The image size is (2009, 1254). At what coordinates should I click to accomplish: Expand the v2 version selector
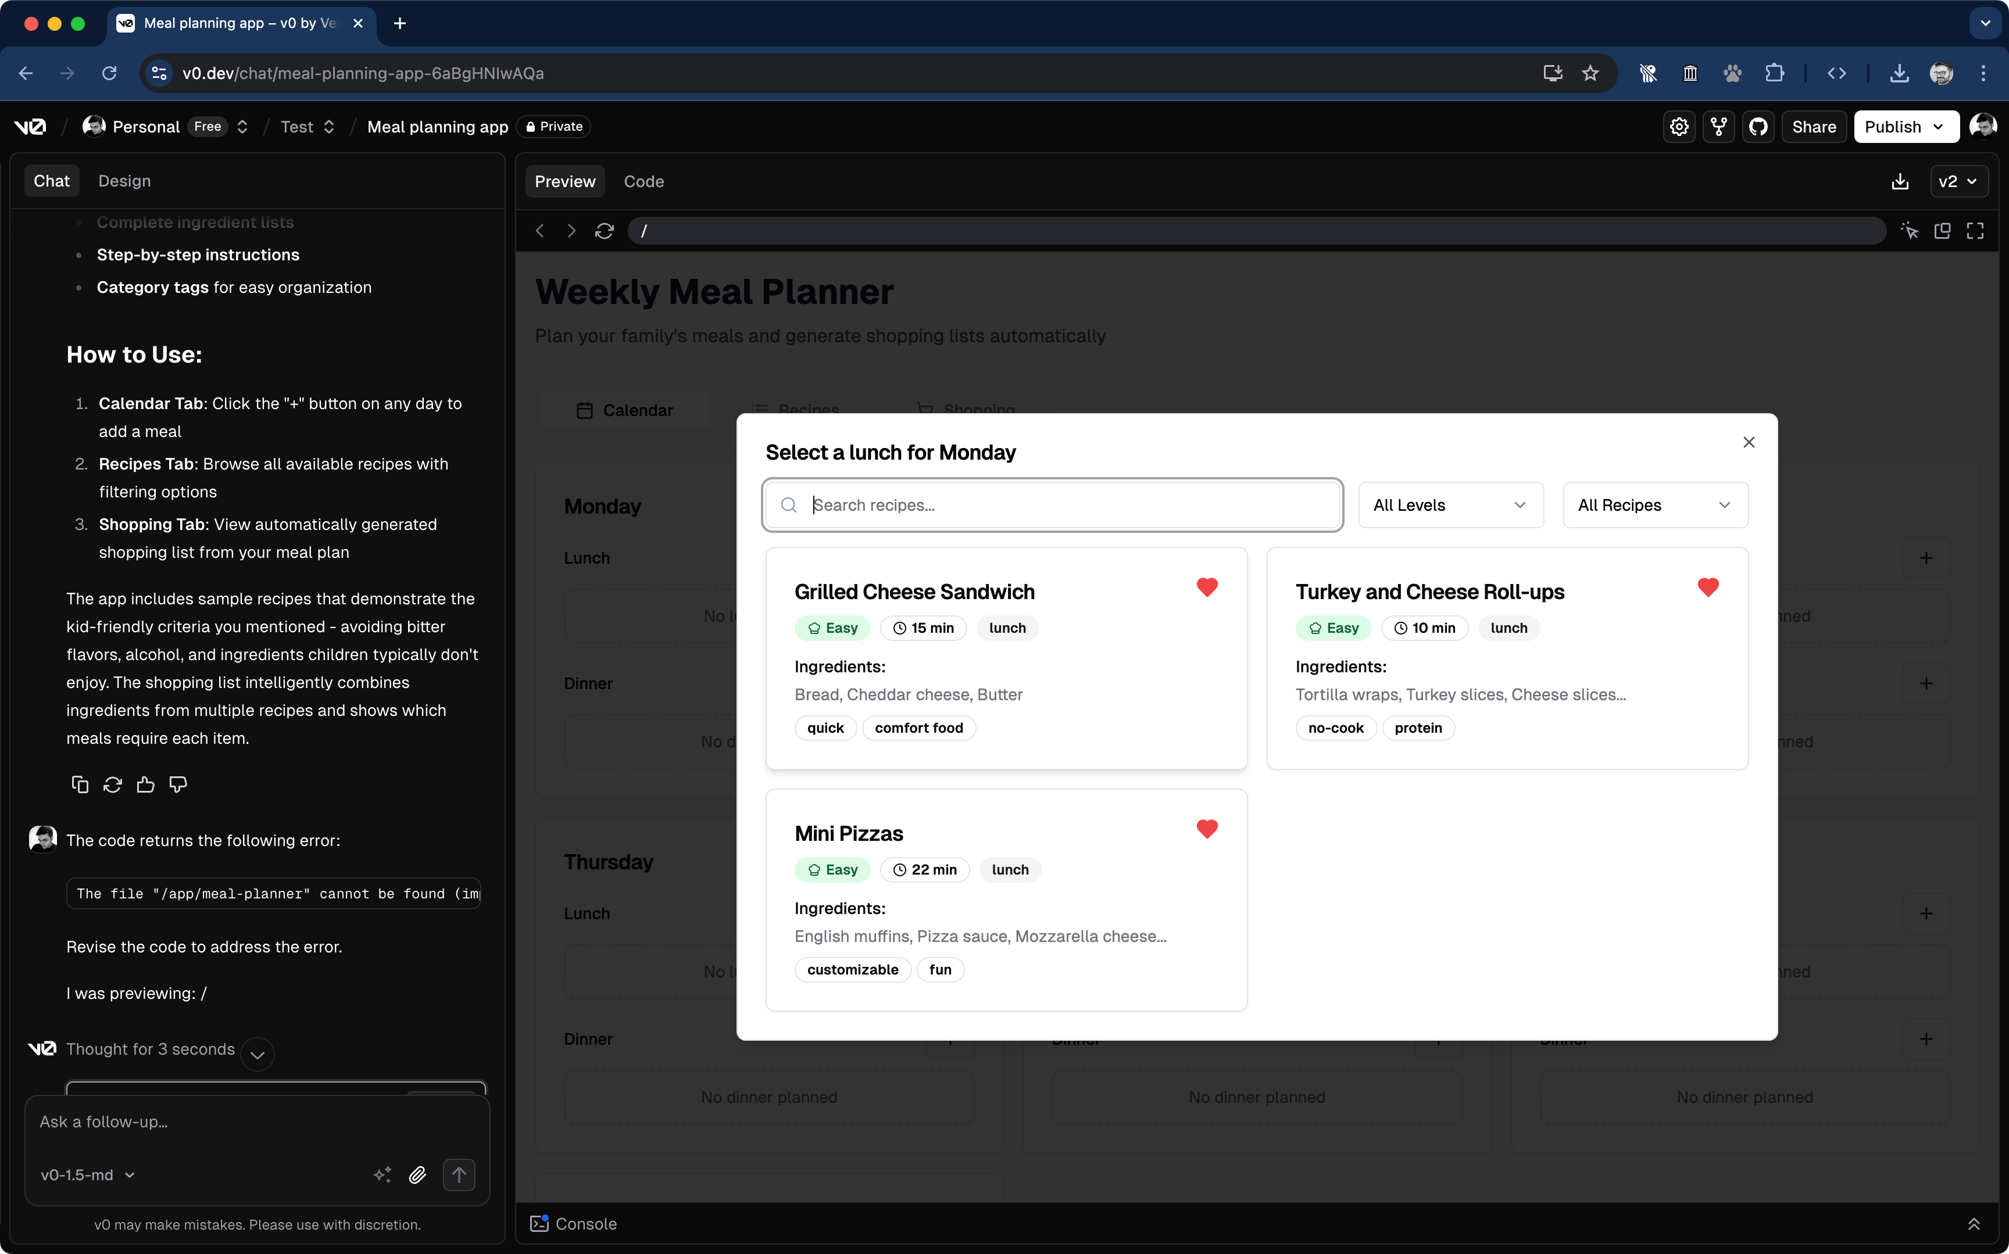pyautogui.click(x=1958, y=182)
